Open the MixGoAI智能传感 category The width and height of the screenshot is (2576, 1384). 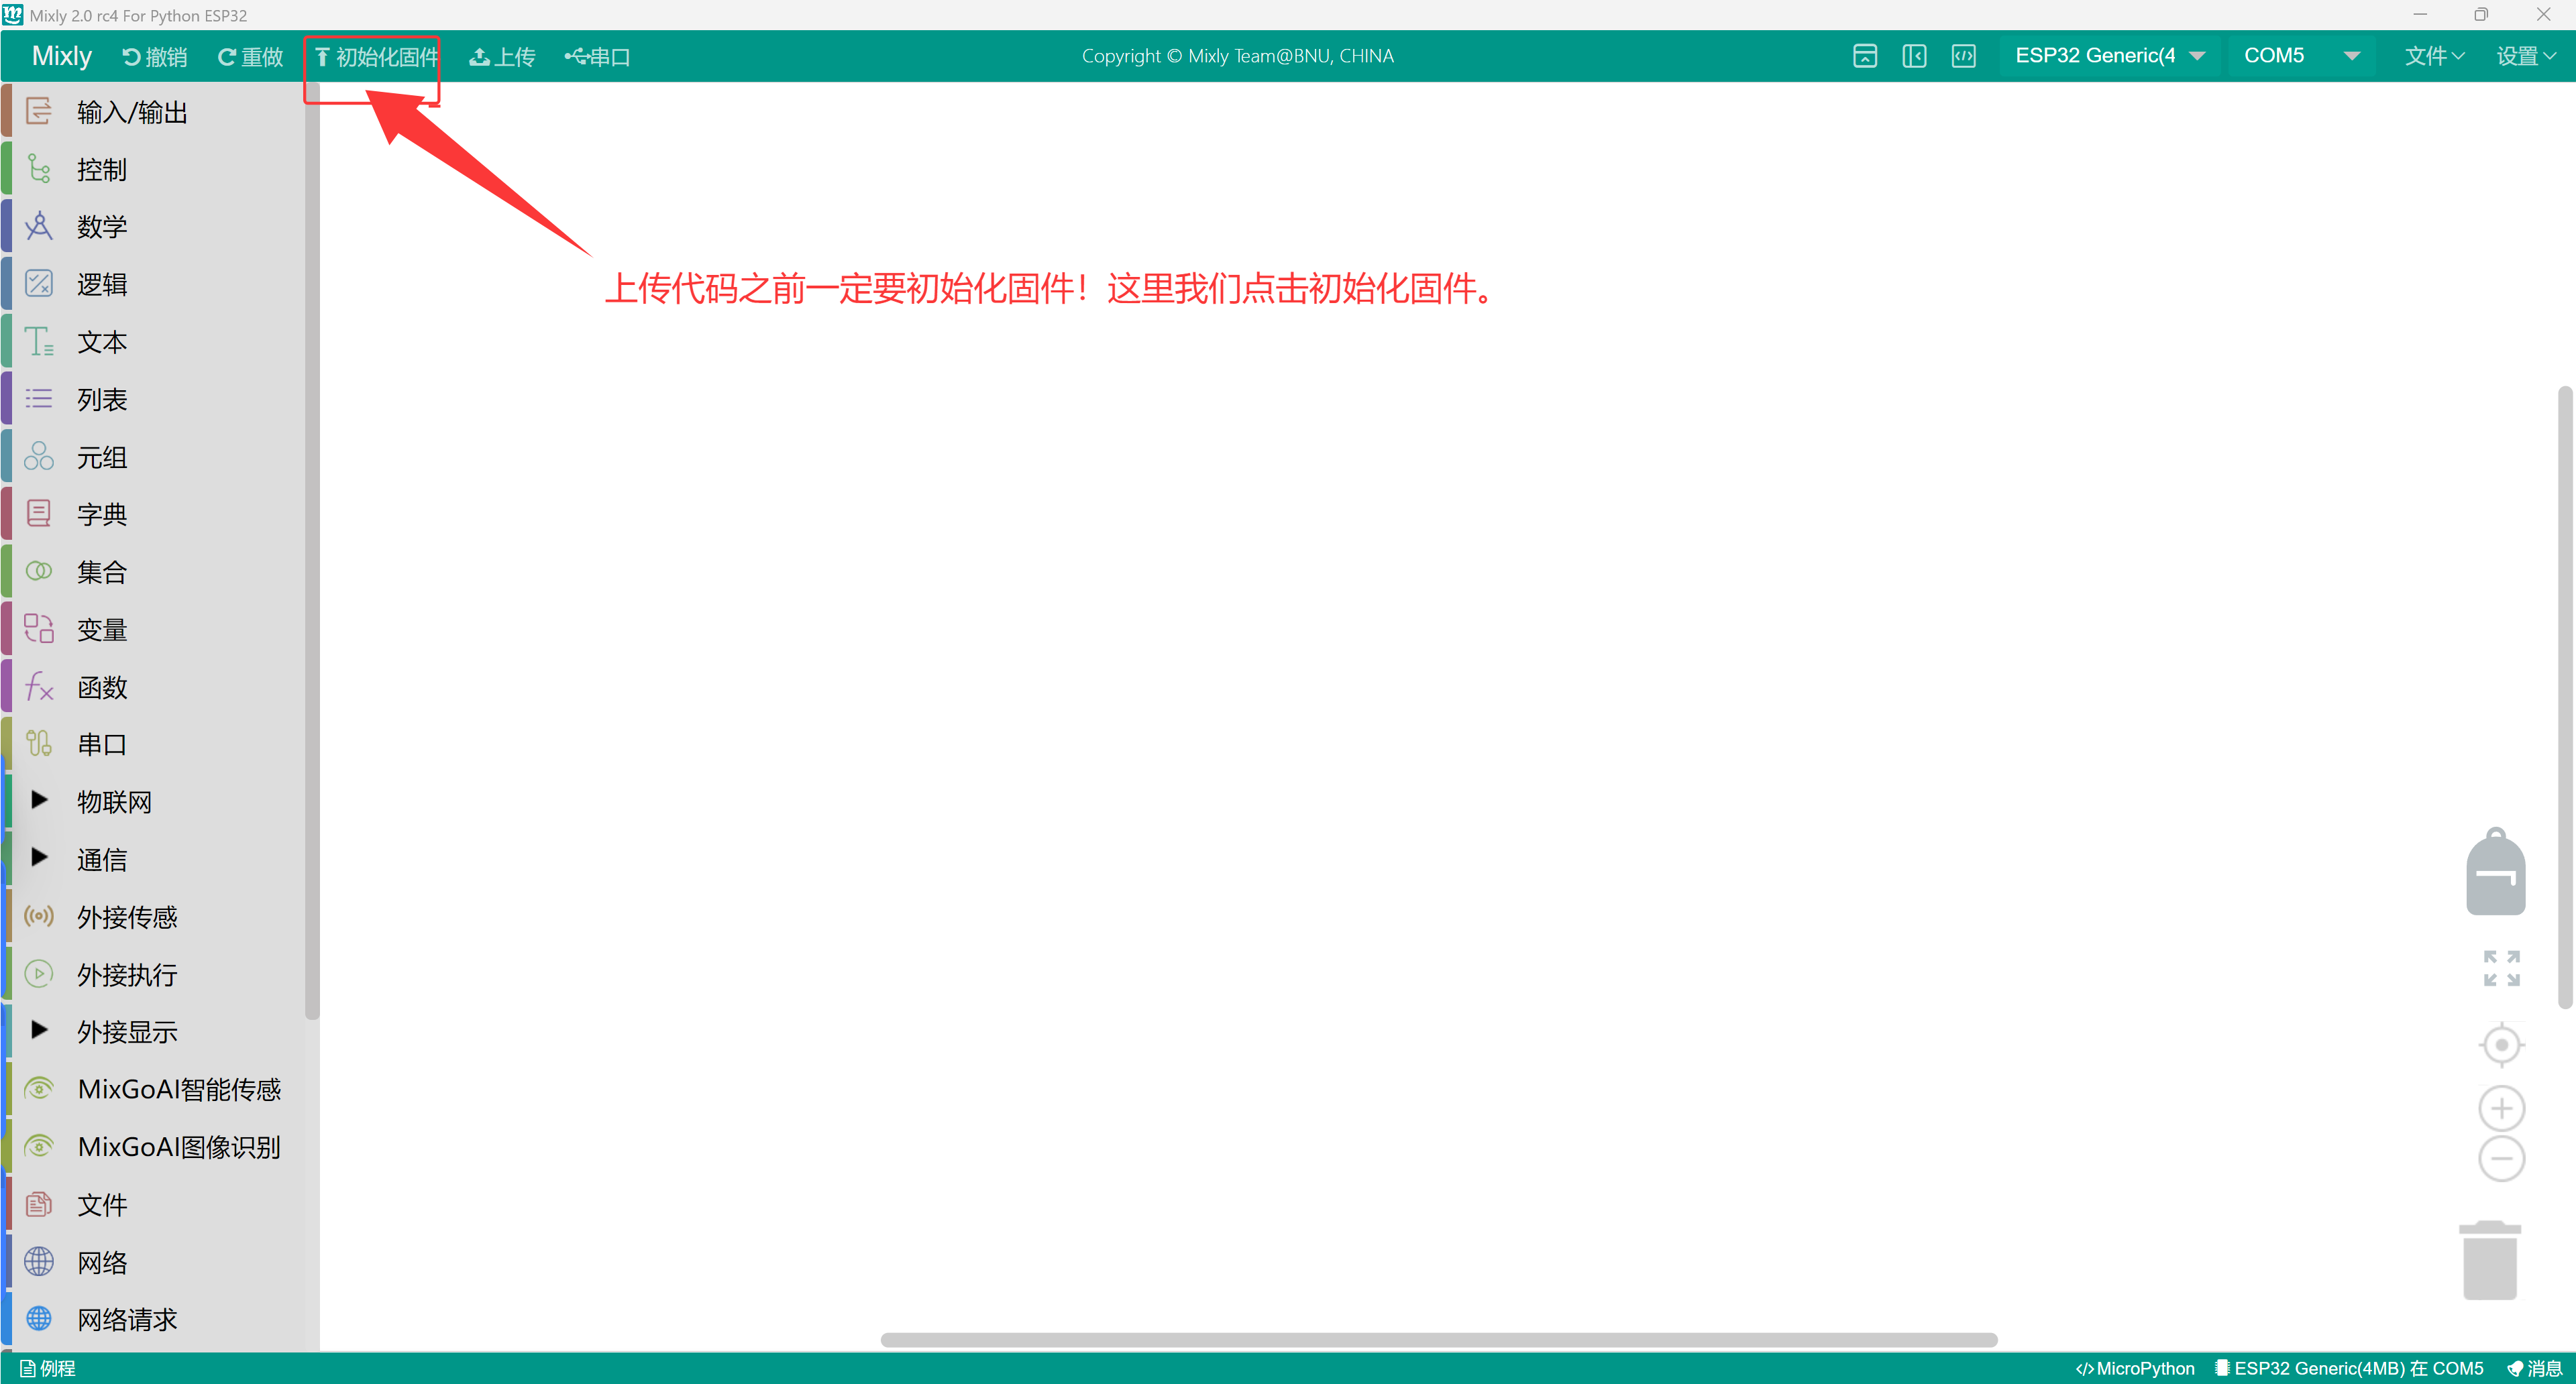(179, 1088)
